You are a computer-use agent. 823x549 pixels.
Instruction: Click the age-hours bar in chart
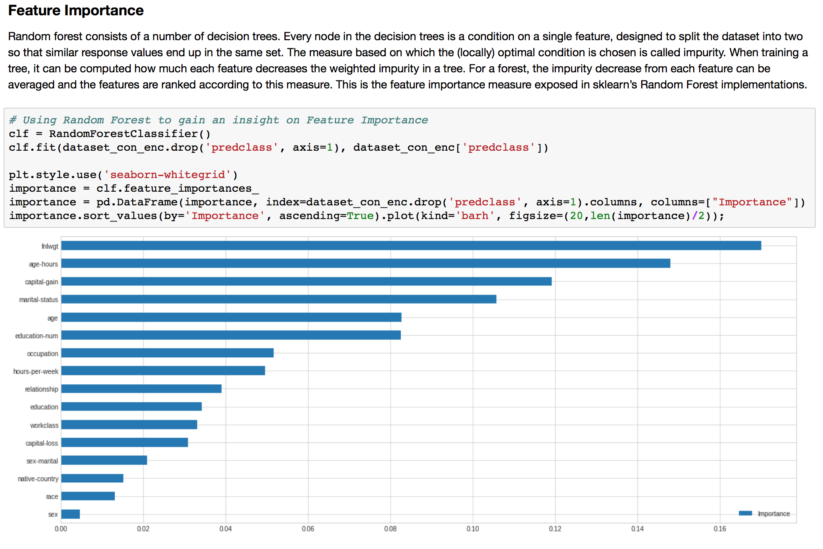[365, 263]
